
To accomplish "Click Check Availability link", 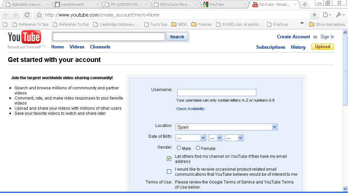I will click(190, 109).
